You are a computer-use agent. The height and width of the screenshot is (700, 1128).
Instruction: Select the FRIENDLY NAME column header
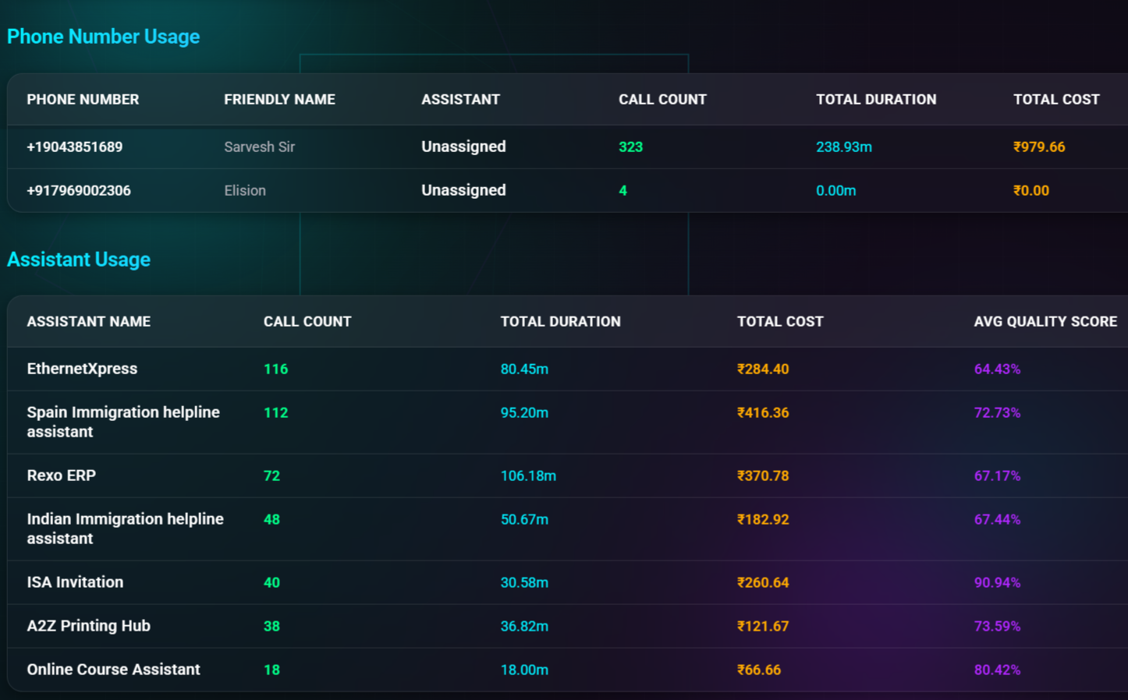tap(279, 100)
